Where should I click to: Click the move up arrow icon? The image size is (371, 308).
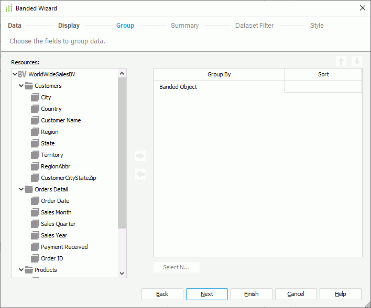[341, 61]
